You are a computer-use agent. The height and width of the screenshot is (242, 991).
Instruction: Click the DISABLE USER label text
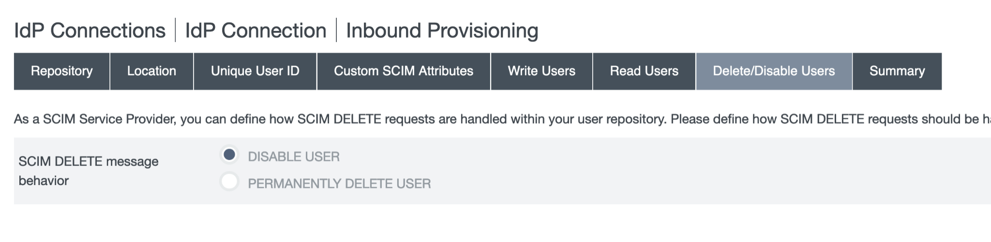[294, 157]
